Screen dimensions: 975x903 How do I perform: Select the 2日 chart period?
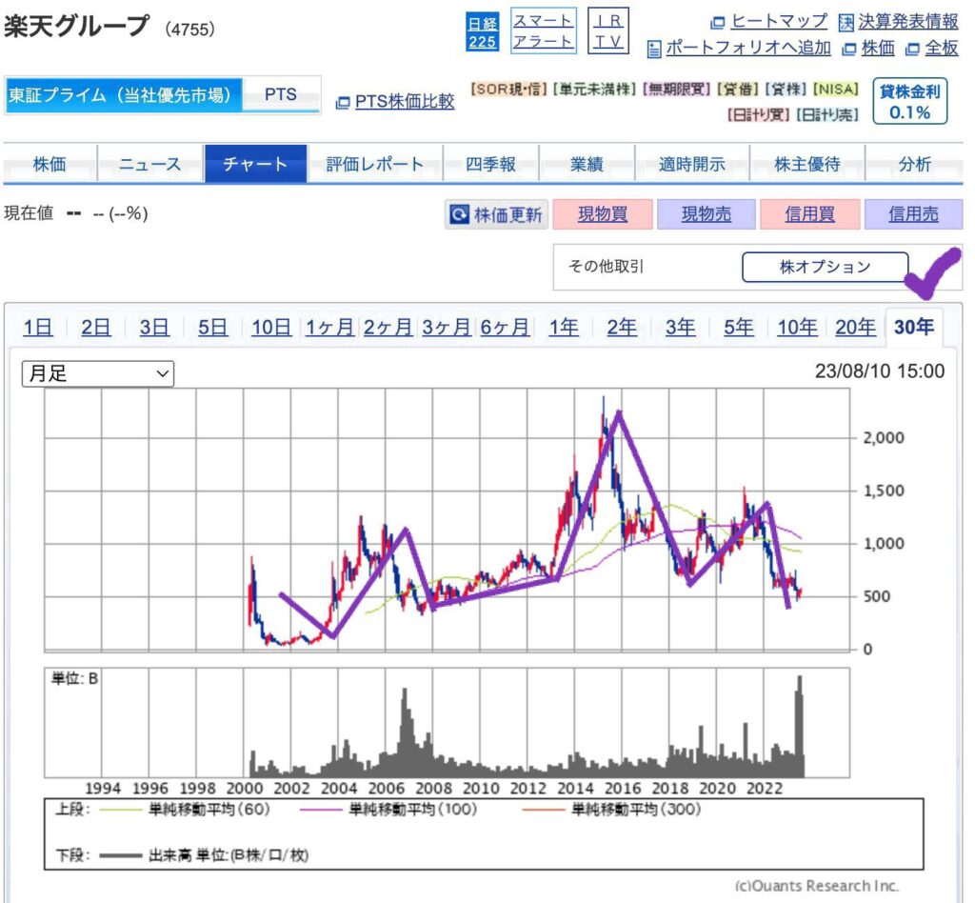click(x=96, y=327)
